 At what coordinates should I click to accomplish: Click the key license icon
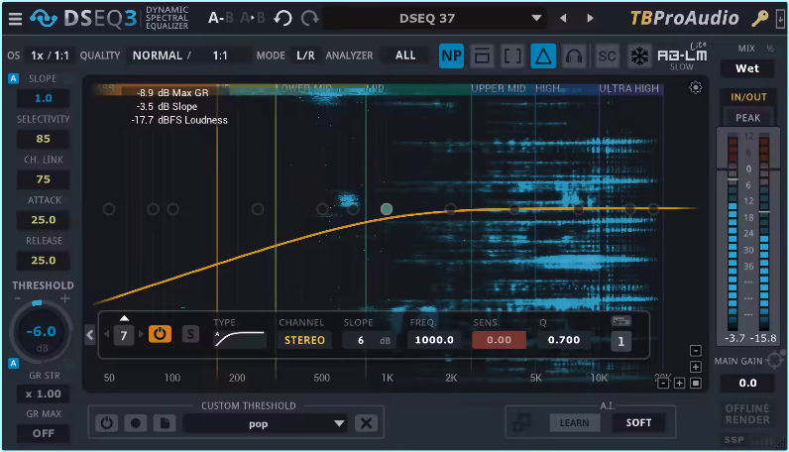click(x=759, y=19)
